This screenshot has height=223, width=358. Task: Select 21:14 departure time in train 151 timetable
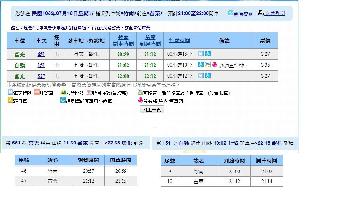[x=267, y=182]
